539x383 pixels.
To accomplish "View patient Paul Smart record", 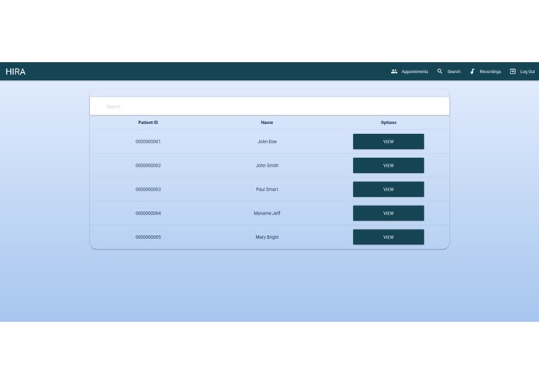I will point(389,189).
